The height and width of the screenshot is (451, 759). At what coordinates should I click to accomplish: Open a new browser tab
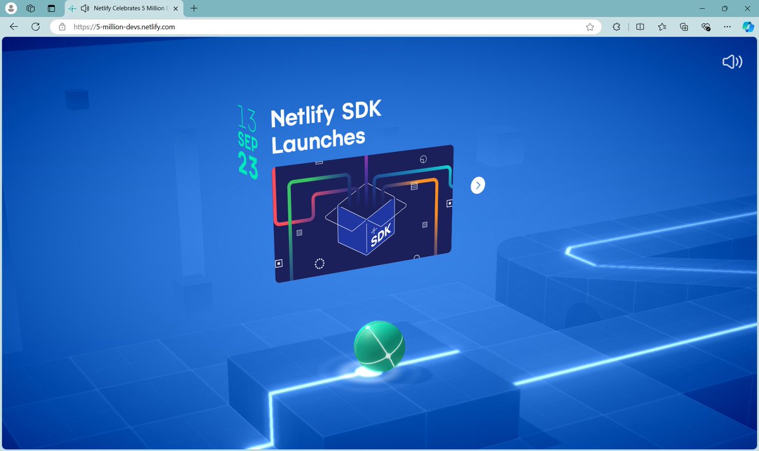coord(194,8)
